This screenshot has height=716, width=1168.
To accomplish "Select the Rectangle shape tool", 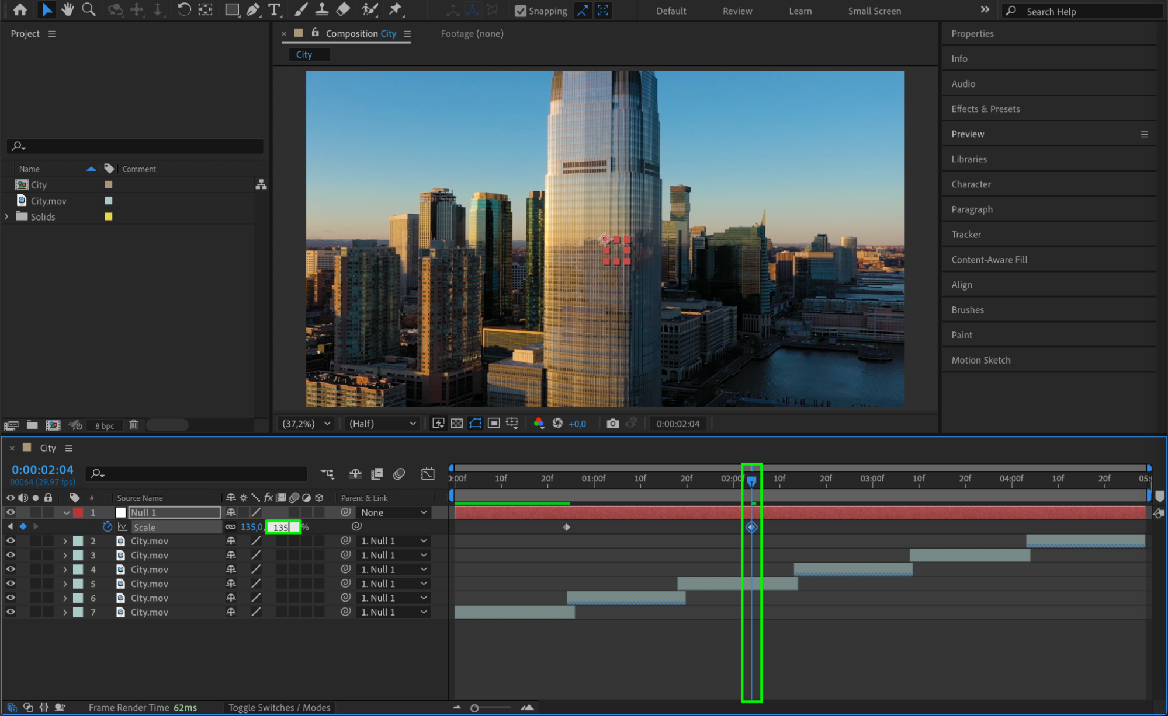I will (x=232, y=9).
